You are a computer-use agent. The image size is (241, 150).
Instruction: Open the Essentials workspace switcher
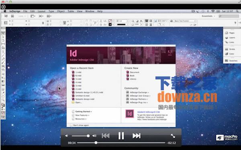(x=208, y=16)
